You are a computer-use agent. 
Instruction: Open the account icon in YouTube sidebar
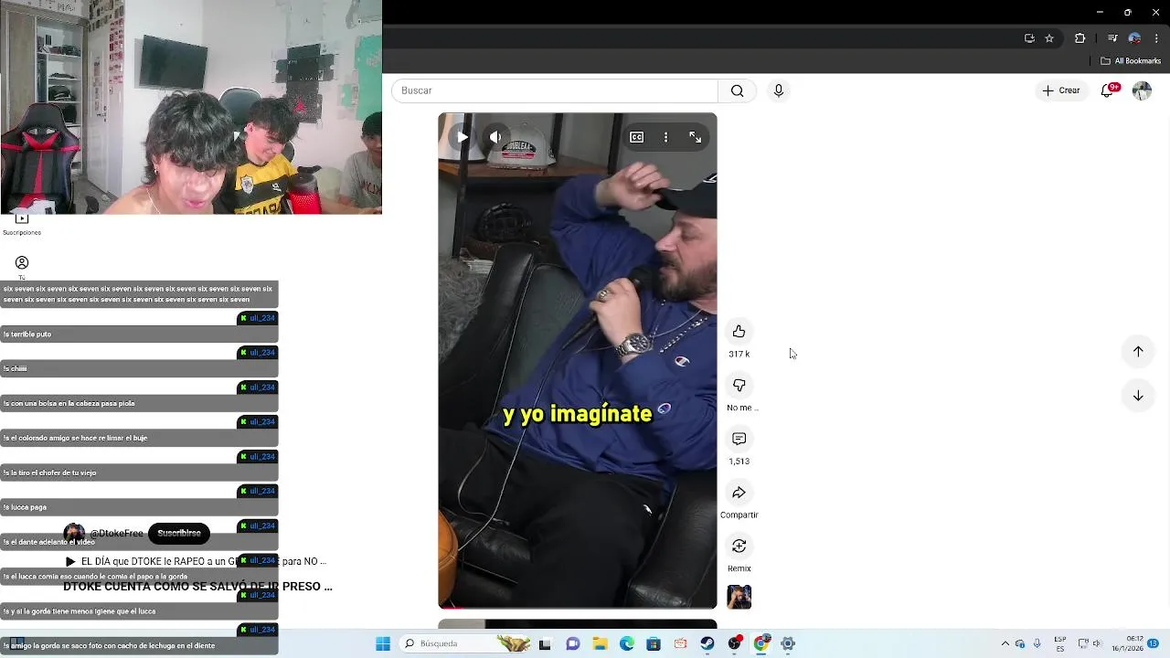click(22, 263)
